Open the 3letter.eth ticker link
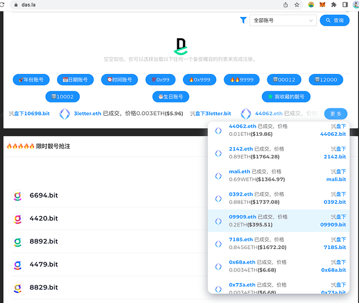Viewport: 359px width, 303px height. pos(87,113)
